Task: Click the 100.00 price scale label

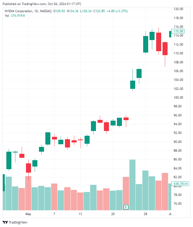Action: tap(178, 98)
